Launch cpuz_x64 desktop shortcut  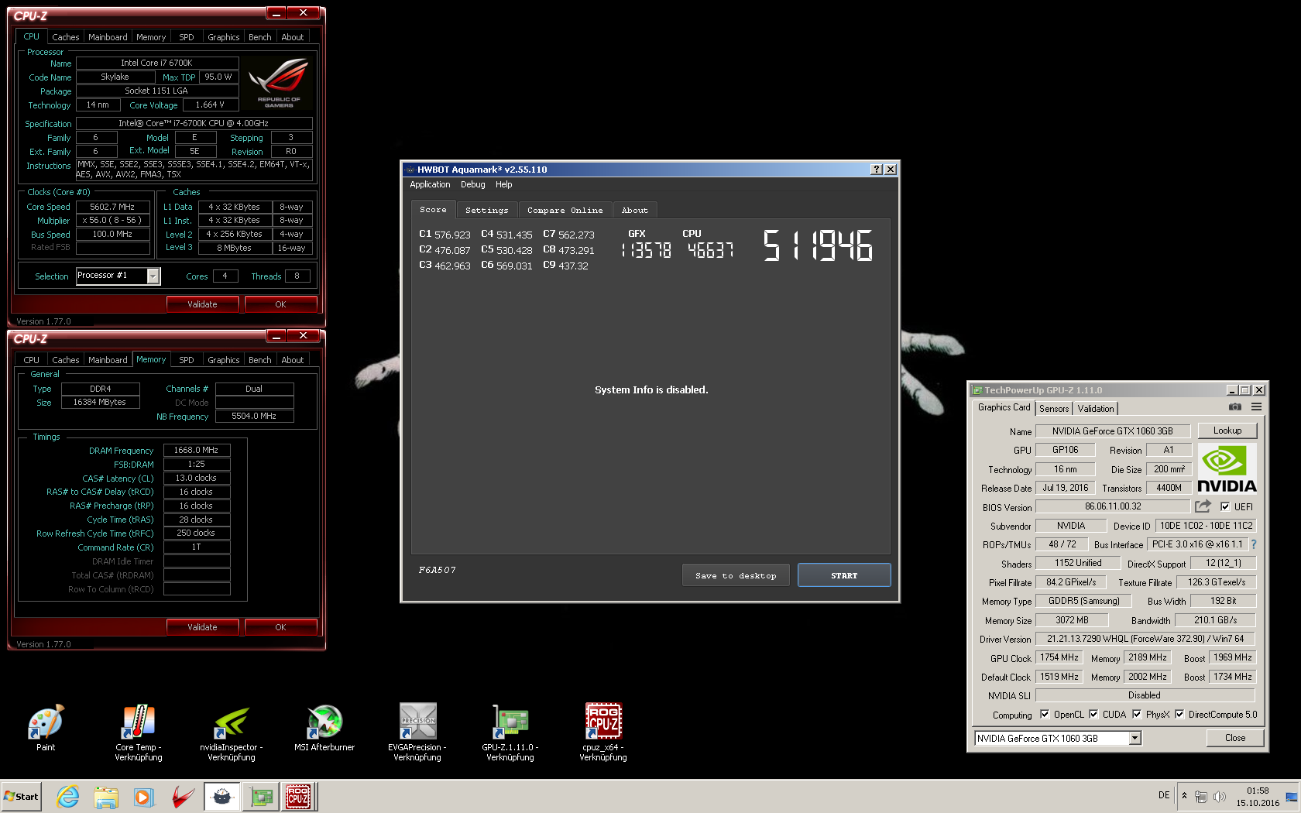(x=603, y=732)
